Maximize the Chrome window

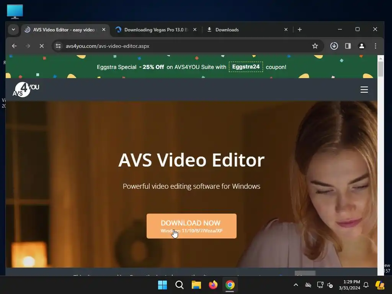pyautogui.click(x=358, y=29)
